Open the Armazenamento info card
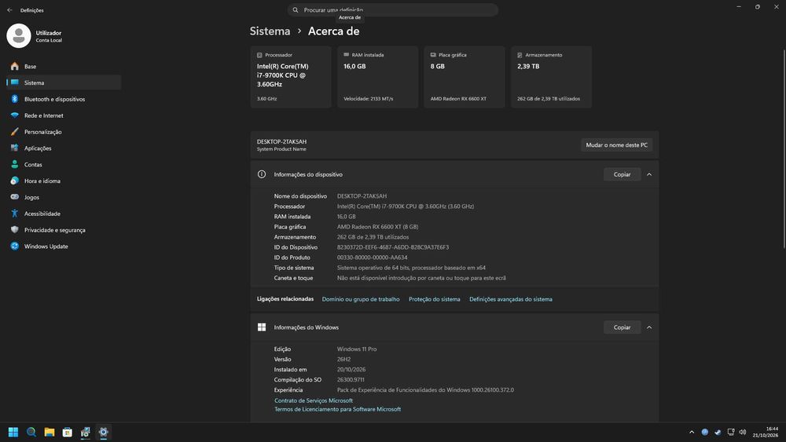Screen dimensions: 786x442 pyautogui.click(x=552, y=77)
